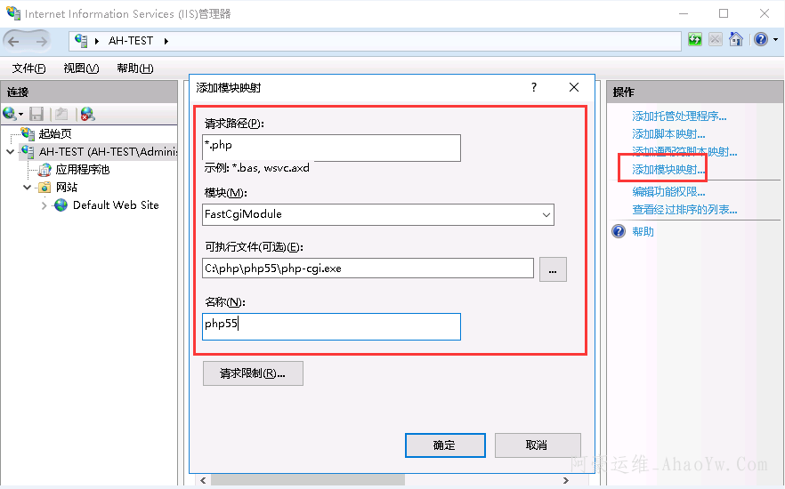This screenshot has height=489, width=785.
Task: Browse for executable with the ... button
Action: (x=552, y=269)
